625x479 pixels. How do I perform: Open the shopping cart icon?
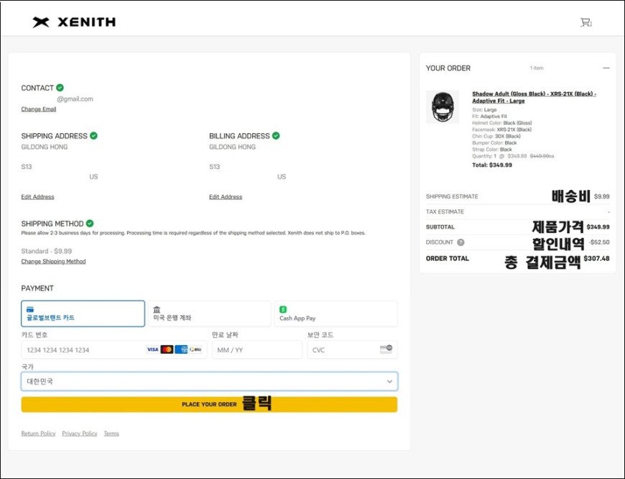[x=585, y=22]
